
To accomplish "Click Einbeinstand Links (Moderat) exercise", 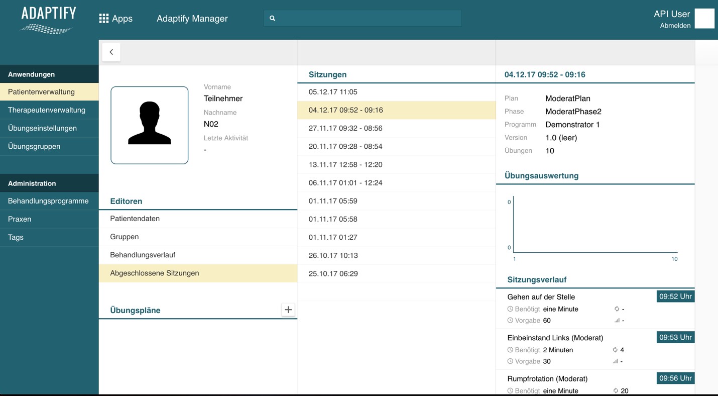I will coord(555,338).
